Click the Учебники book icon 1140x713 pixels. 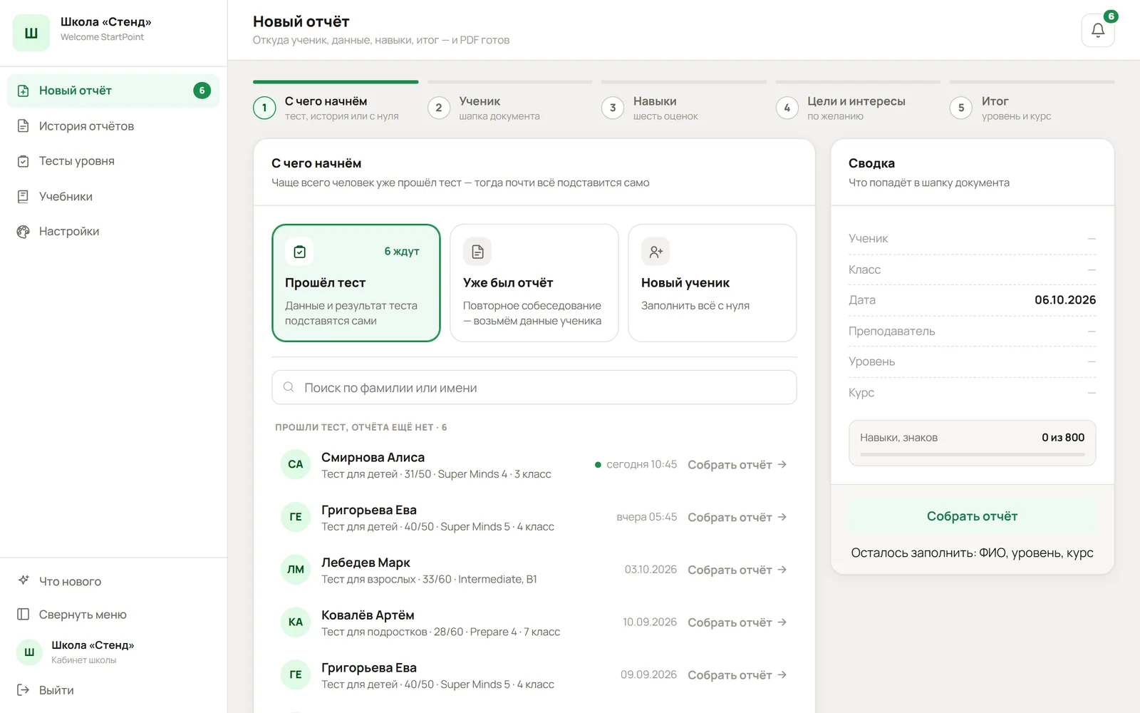24,197
